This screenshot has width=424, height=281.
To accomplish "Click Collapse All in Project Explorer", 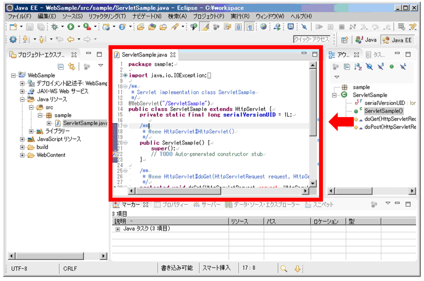I will pyautogui.click(x=61, y=67).
